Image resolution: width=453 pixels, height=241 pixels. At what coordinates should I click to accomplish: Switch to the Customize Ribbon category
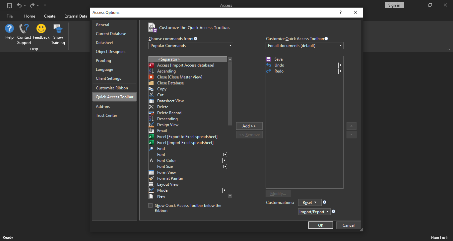click(x=112, y=88)
